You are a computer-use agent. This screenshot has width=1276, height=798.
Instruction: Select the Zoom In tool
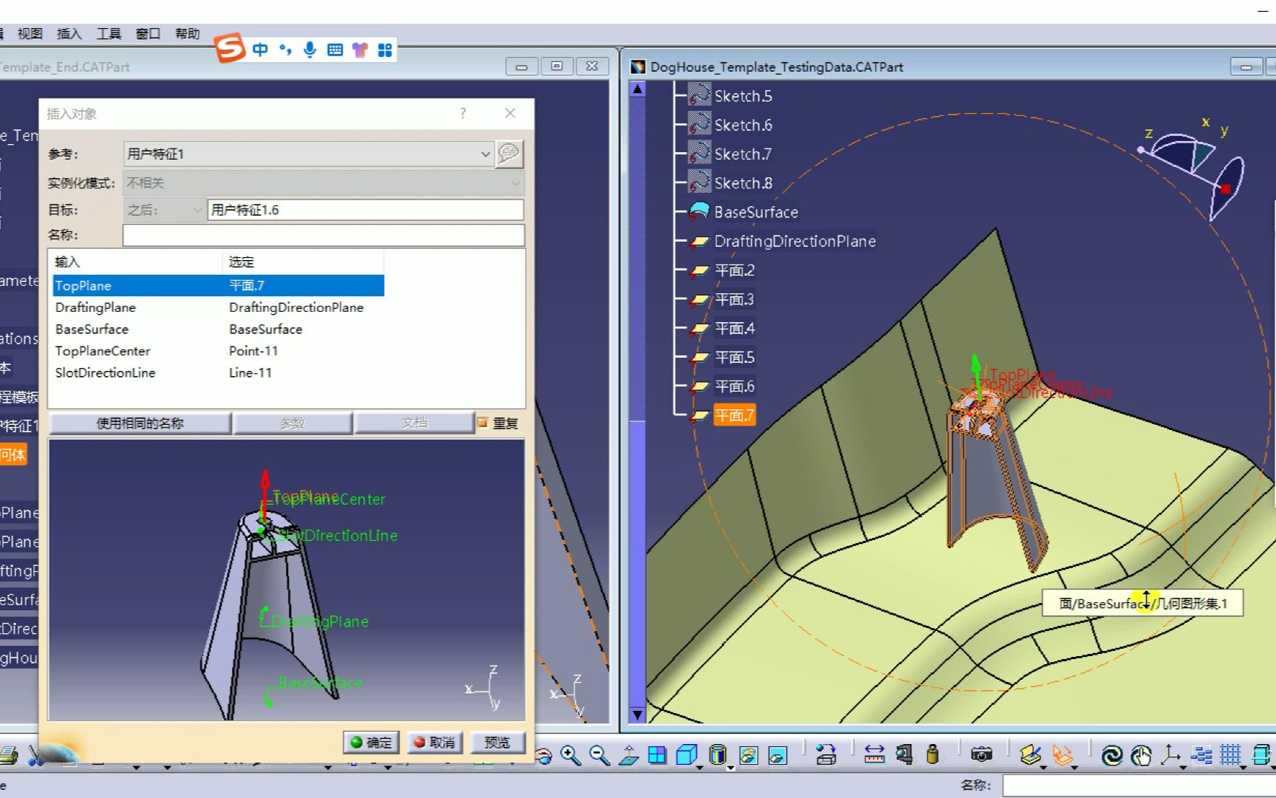pos(569,755)
